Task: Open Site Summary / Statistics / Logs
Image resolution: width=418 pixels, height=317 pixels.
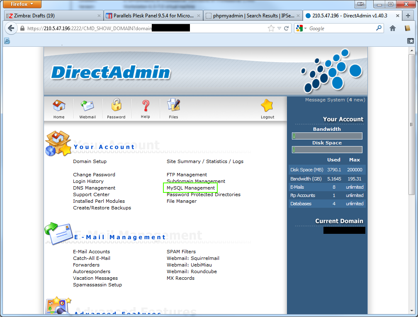Action: pyautogui.click(x=205, y=161)
